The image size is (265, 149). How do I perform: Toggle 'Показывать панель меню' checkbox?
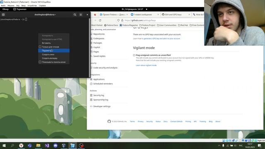click(x=40, y=62)
